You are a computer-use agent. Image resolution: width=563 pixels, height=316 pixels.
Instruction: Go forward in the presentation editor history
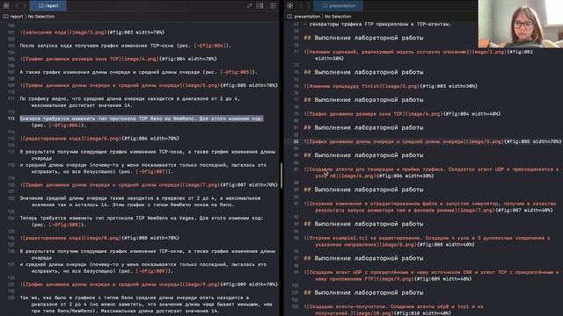(309, 6)
